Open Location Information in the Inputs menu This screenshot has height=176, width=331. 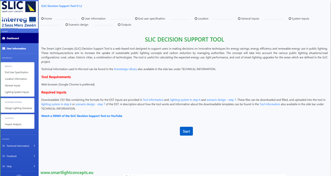pos(16,79)
